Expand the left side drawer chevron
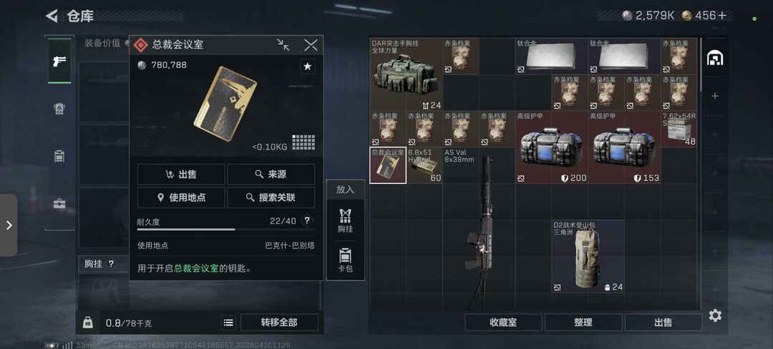Image resolution: width=773 pixels, height=349 pixels. pyautogui.click(x=9, y=225)
